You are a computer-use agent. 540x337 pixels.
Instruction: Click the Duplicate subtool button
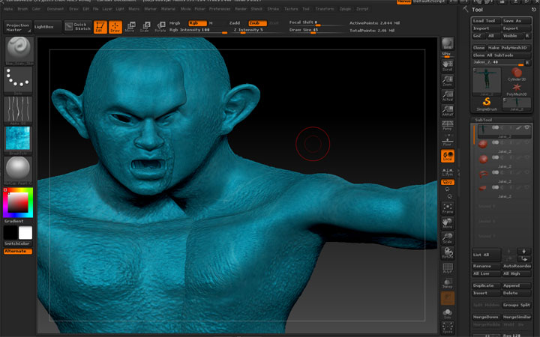485,285
